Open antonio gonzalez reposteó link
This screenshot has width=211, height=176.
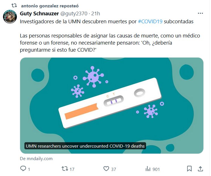tap(50, 6)
